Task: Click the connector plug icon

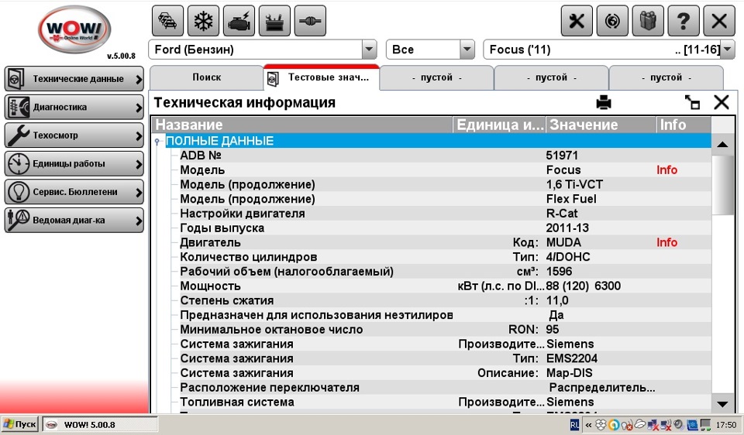Action: [x=310, y=21]
